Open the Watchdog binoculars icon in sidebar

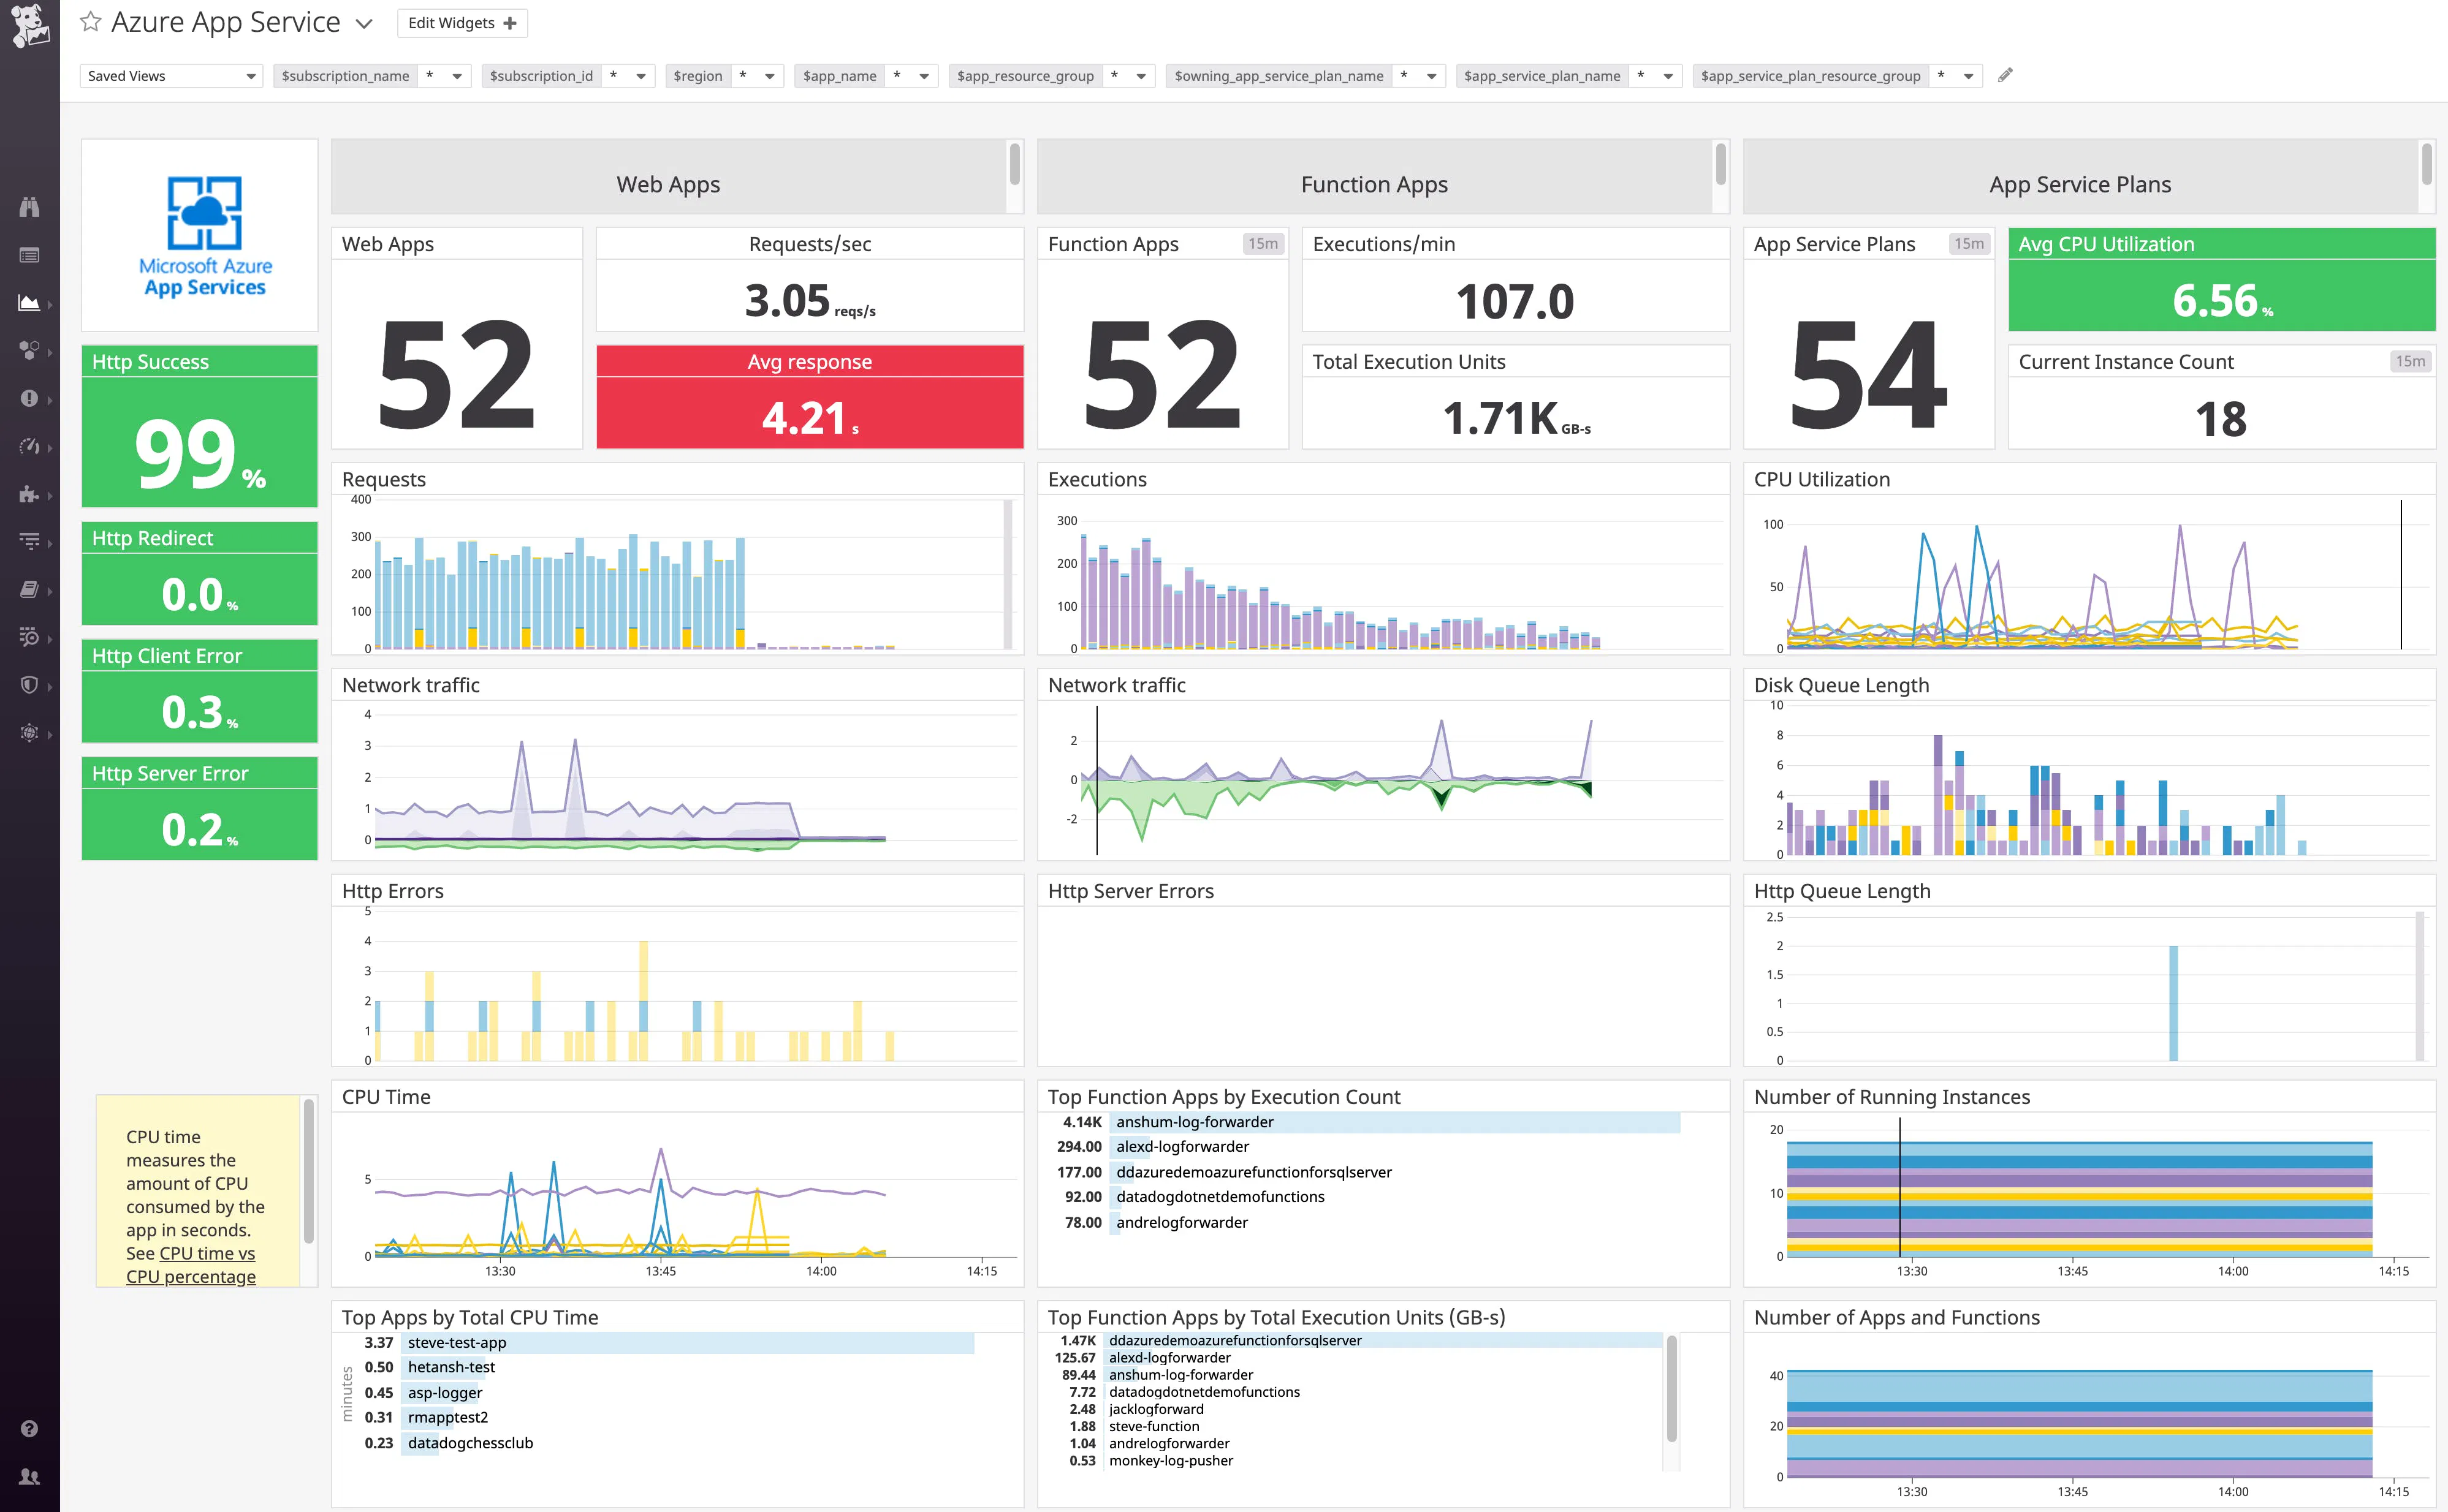[x=30, y=207]
